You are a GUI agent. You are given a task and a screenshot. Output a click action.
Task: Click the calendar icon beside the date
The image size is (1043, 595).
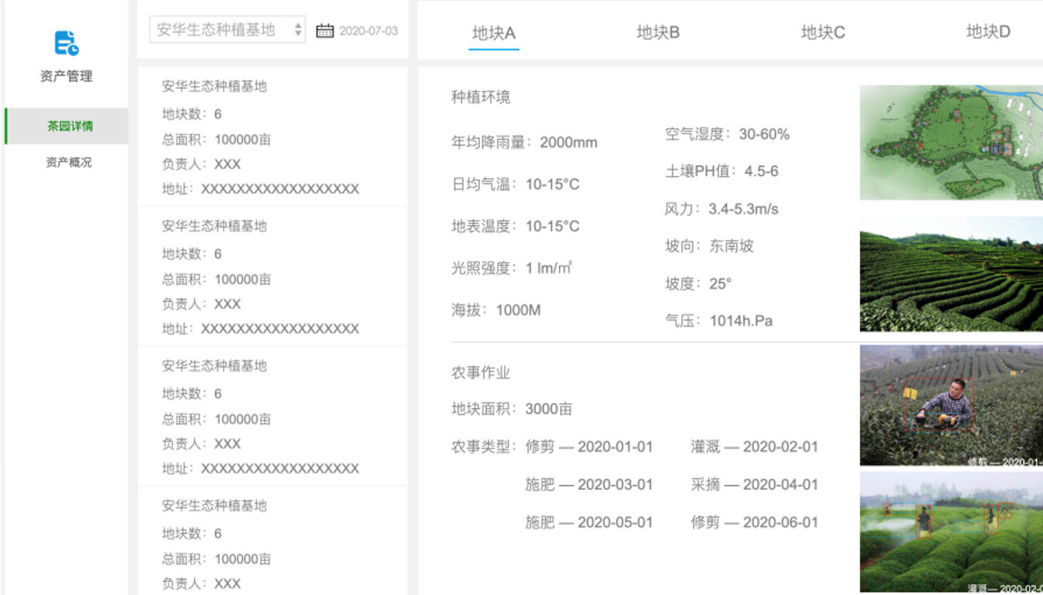(325, 31)
